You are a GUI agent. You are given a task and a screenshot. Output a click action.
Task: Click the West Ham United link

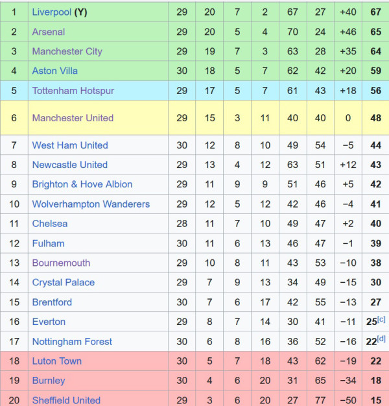tap(70, 145)
